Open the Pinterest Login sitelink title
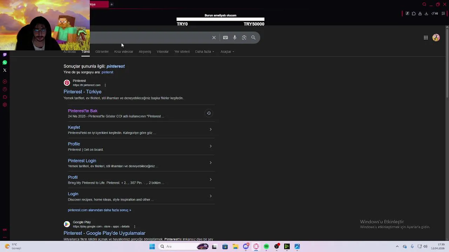 click(82, 161)
